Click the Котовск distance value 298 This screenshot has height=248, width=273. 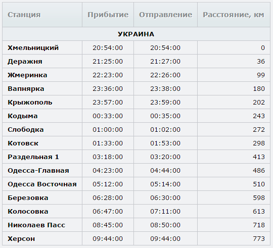click(x=259, y=143)
